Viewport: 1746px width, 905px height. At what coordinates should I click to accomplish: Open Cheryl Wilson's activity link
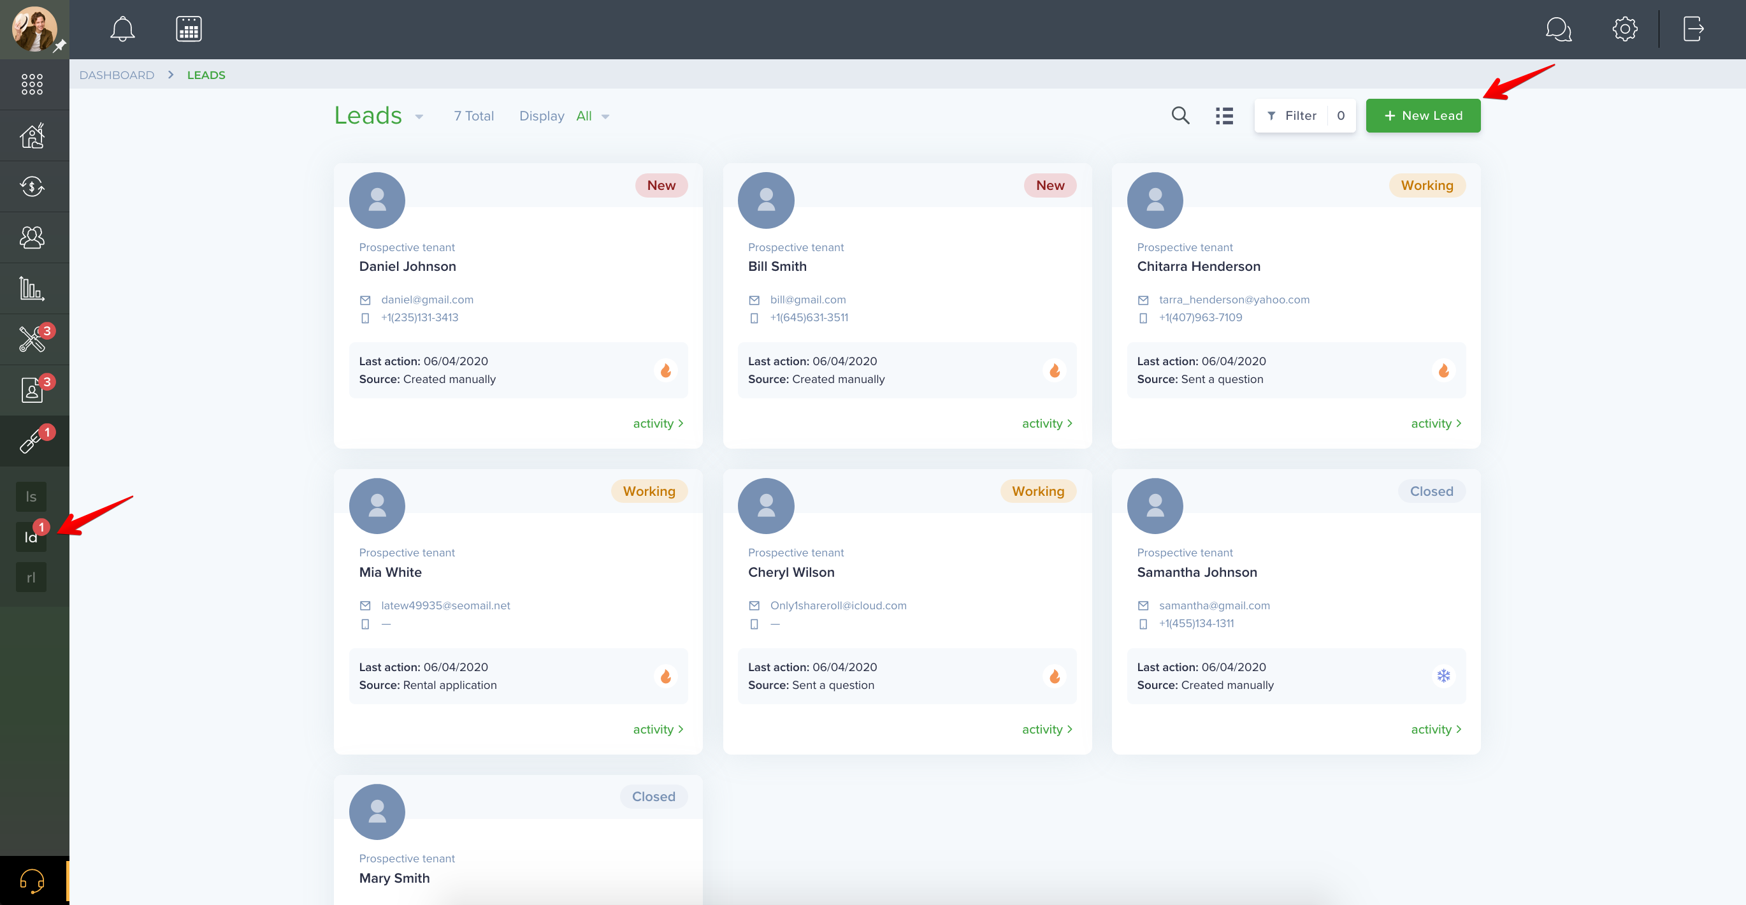(1047, 730)
